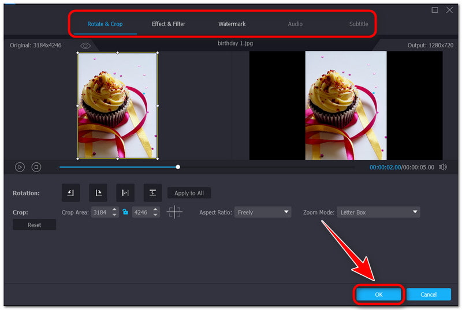Image resolution: width=462 pixels, height=310 pixels.
Task: Flip the image vertically
Action: pyautogui.click(x=152, y=193)
